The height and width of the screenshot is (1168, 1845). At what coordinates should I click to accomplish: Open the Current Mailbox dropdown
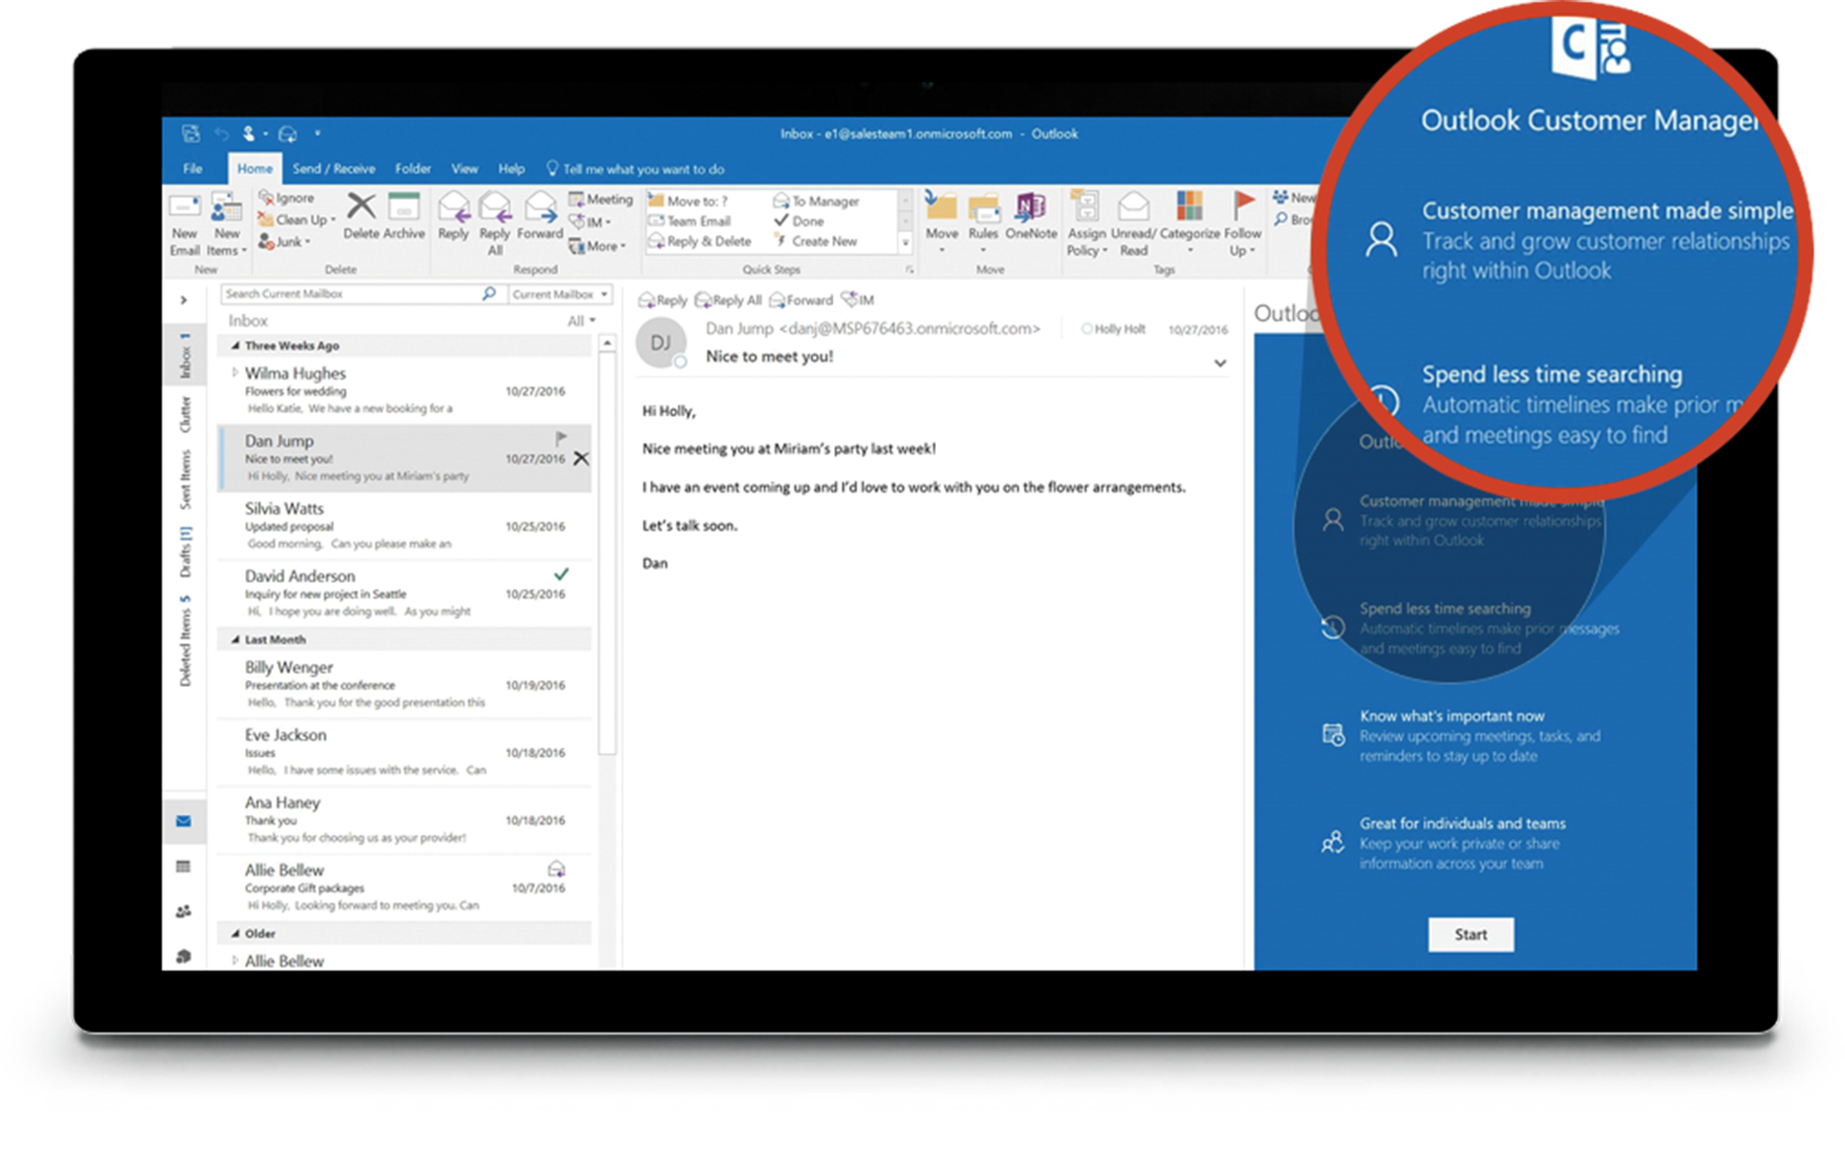[x=559, y=294]
